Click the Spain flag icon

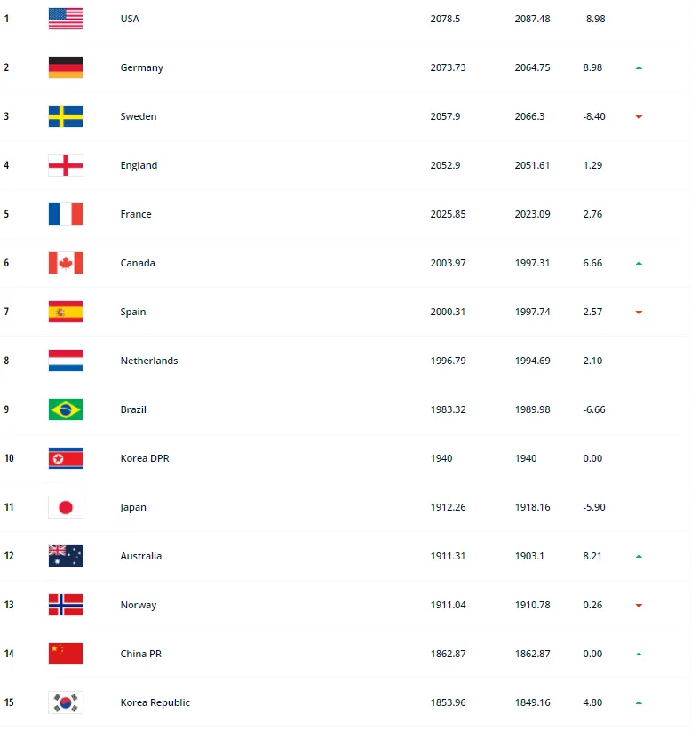65,312
